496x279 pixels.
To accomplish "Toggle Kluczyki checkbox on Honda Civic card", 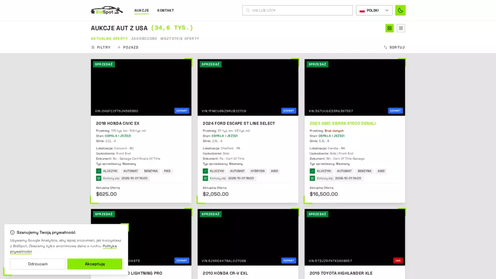I will coord(99,171).
